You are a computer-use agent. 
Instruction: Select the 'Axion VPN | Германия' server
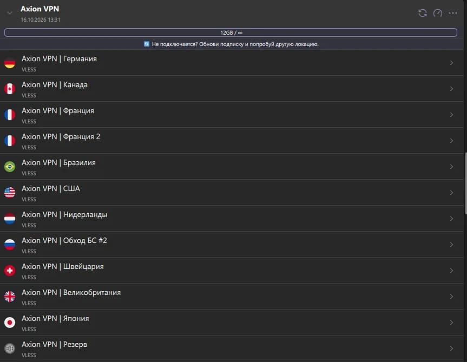(x=232, y=63)
